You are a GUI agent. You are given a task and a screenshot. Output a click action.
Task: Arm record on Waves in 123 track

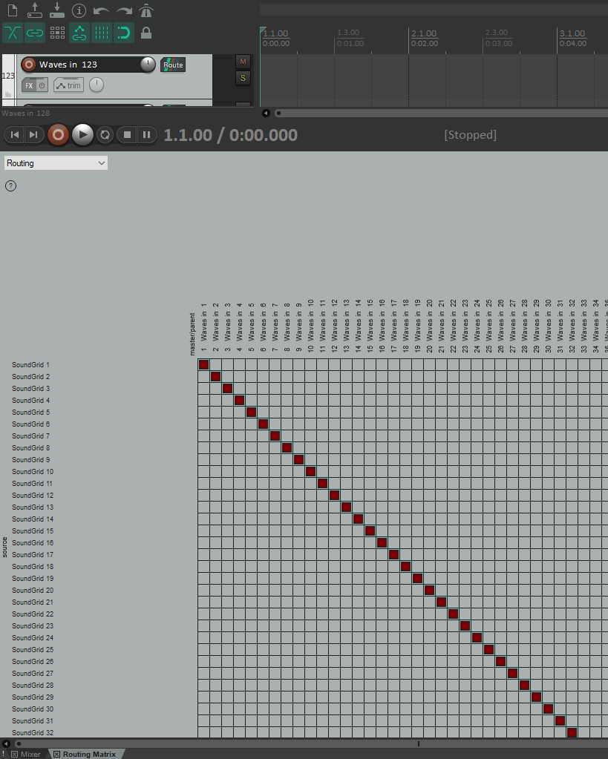click(29, 65)
